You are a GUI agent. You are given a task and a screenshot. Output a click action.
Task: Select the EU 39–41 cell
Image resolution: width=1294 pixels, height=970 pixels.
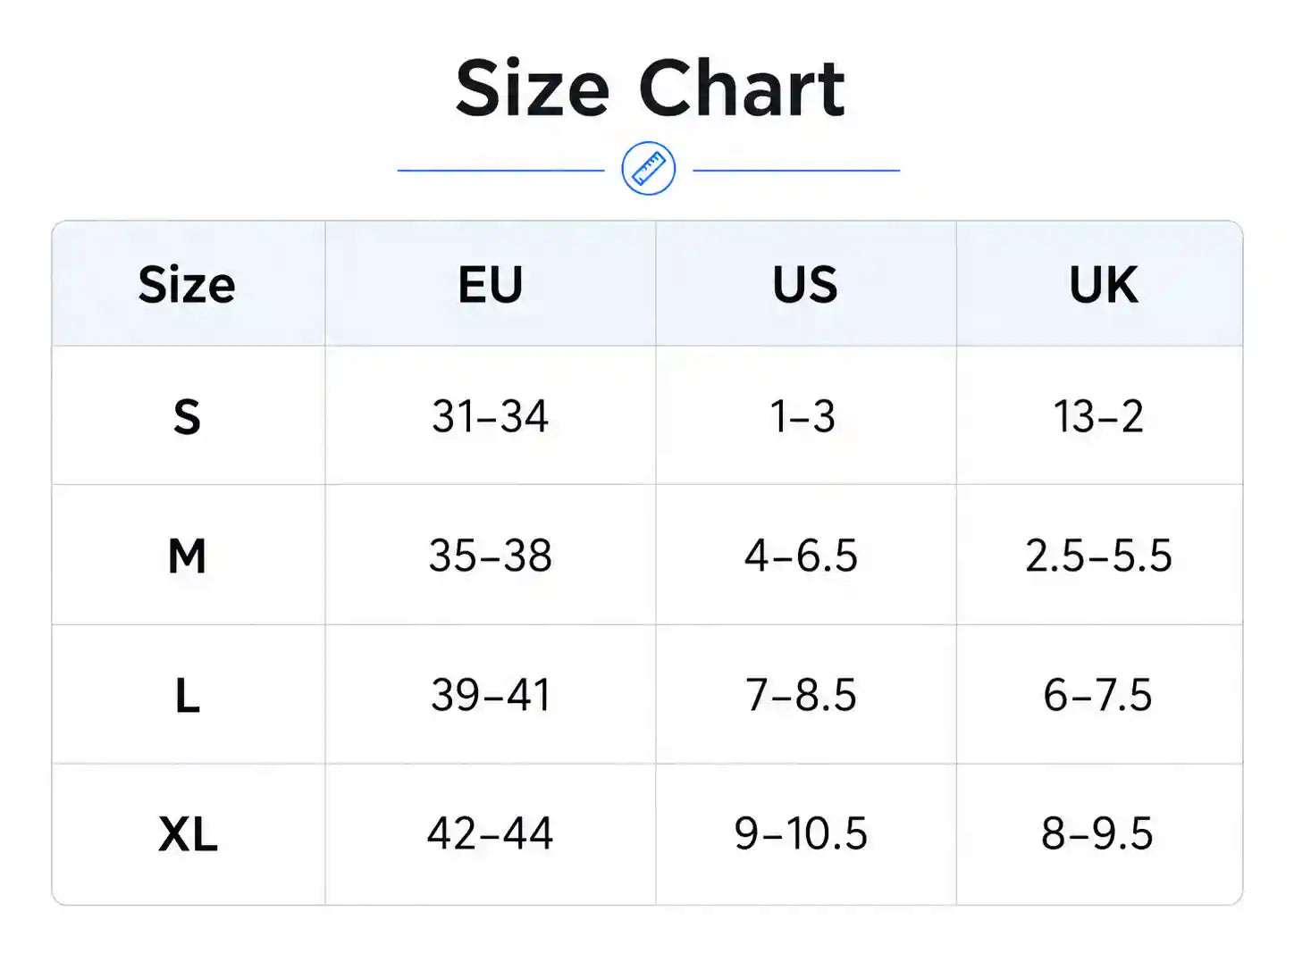[x=490, y=695]
